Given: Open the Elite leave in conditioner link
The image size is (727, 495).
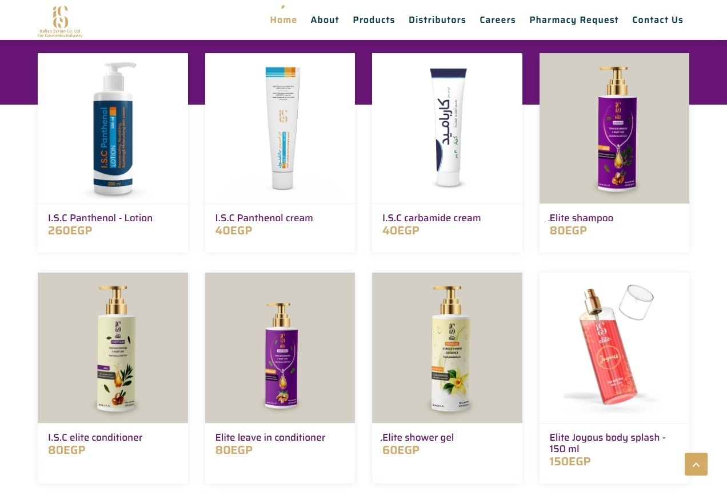Looking at the screenshot, I should [270, 437].
